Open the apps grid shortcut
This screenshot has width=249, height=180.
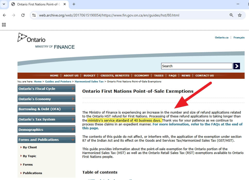(x=4, y=25)
